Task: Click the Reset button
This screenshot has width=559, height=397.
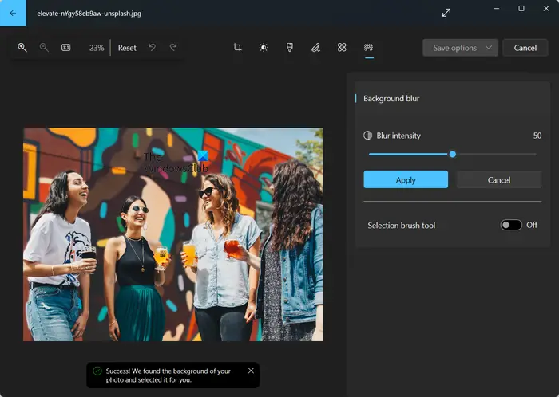Action: click(127, 48)
